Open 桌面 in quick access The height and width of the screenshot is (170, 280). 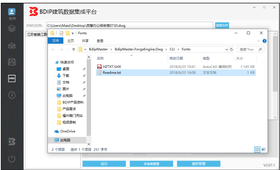coord(66,69)
